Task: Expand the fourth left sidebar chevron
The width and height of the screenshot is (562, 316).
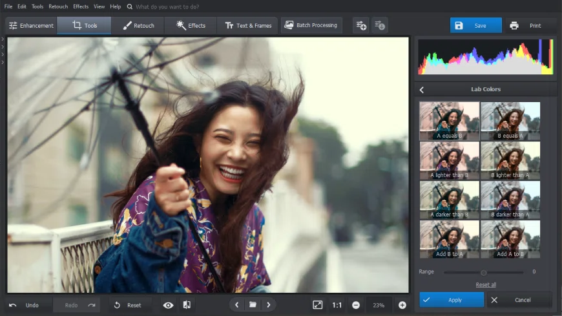Action: pyautogui.click(x=3, y=63)
